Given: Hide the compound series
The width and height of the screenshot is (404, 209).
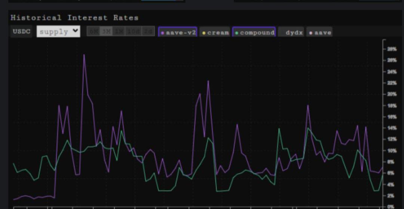Looking at the screenshot, I should [254, 32].
